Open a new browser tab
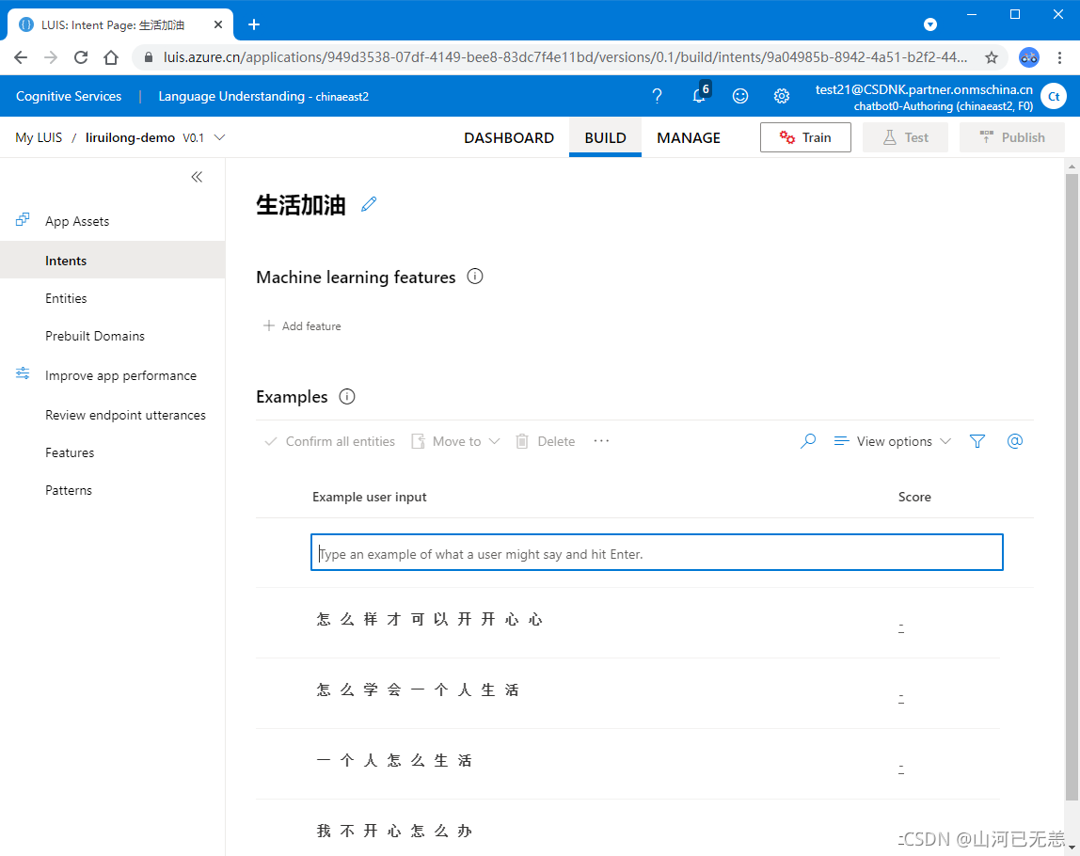 tap(253, 24)
